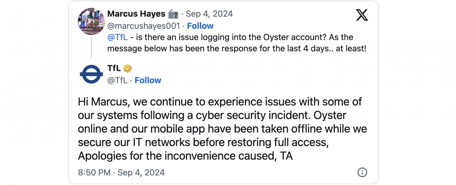Visit the @marcushayes001 handle
The width and height of the screenshot is (456, 185).
tap(143, 26)
